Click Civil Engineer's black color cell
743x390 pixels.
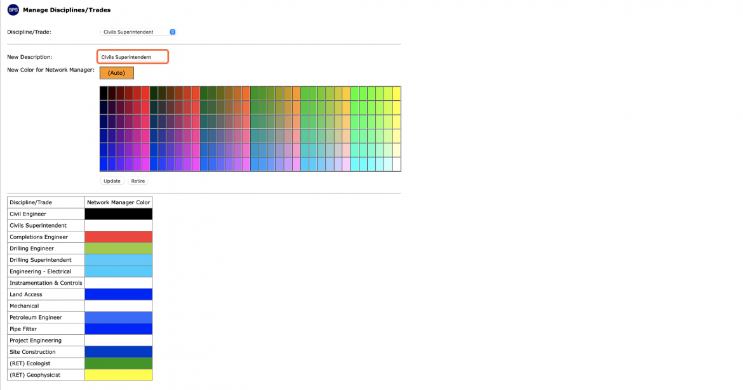[x=119, y=214]
